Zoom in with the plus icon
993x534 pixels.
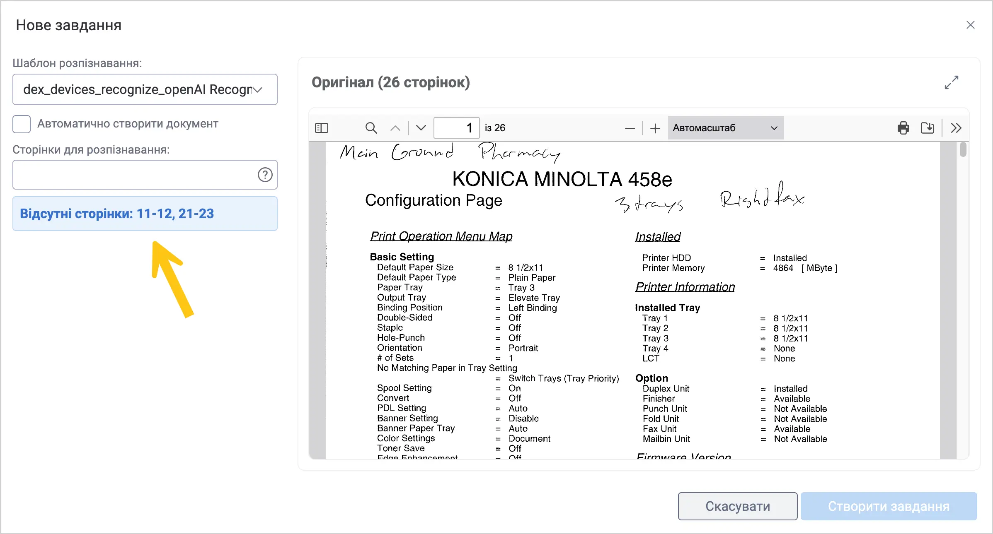click(655, 128)
